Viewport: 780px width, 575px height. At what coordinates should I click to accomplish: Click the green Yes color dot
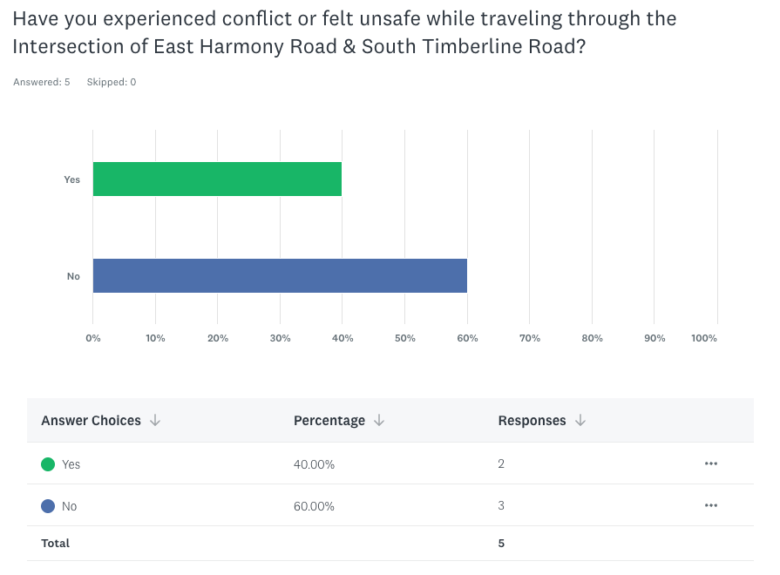48,464
